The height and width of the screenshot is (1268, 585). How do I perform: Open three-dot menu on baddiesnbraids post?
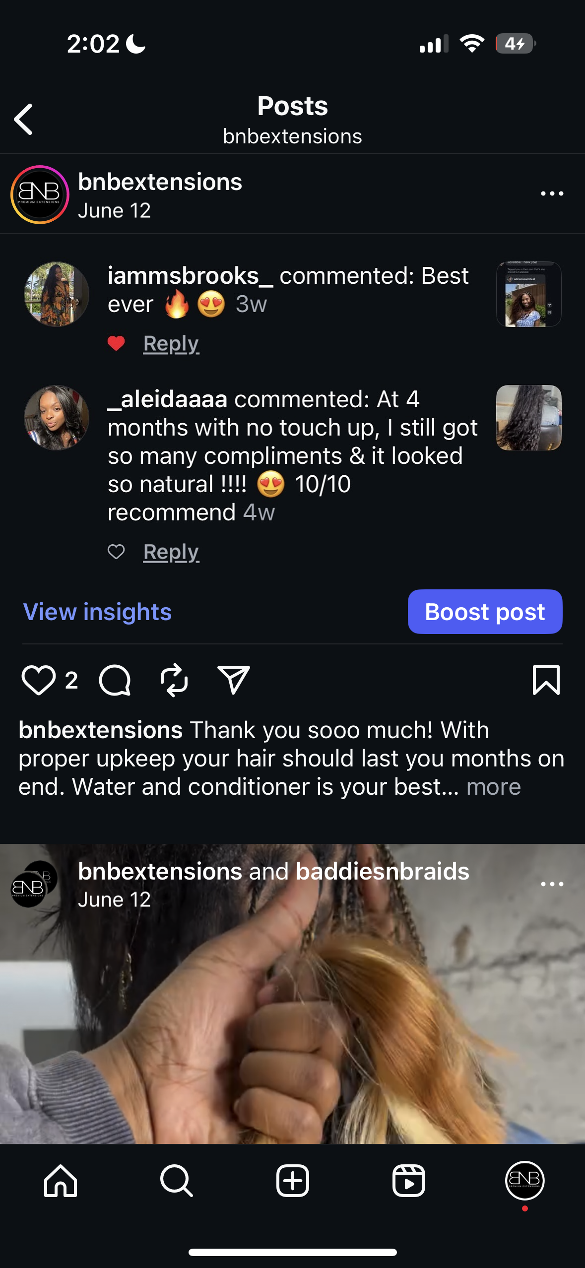552,884
